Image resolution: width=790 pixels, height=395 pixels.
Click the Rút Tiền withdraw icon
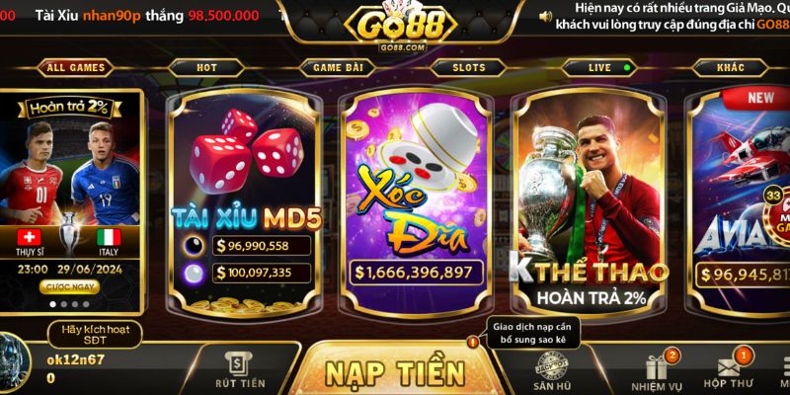coord(240,364)
